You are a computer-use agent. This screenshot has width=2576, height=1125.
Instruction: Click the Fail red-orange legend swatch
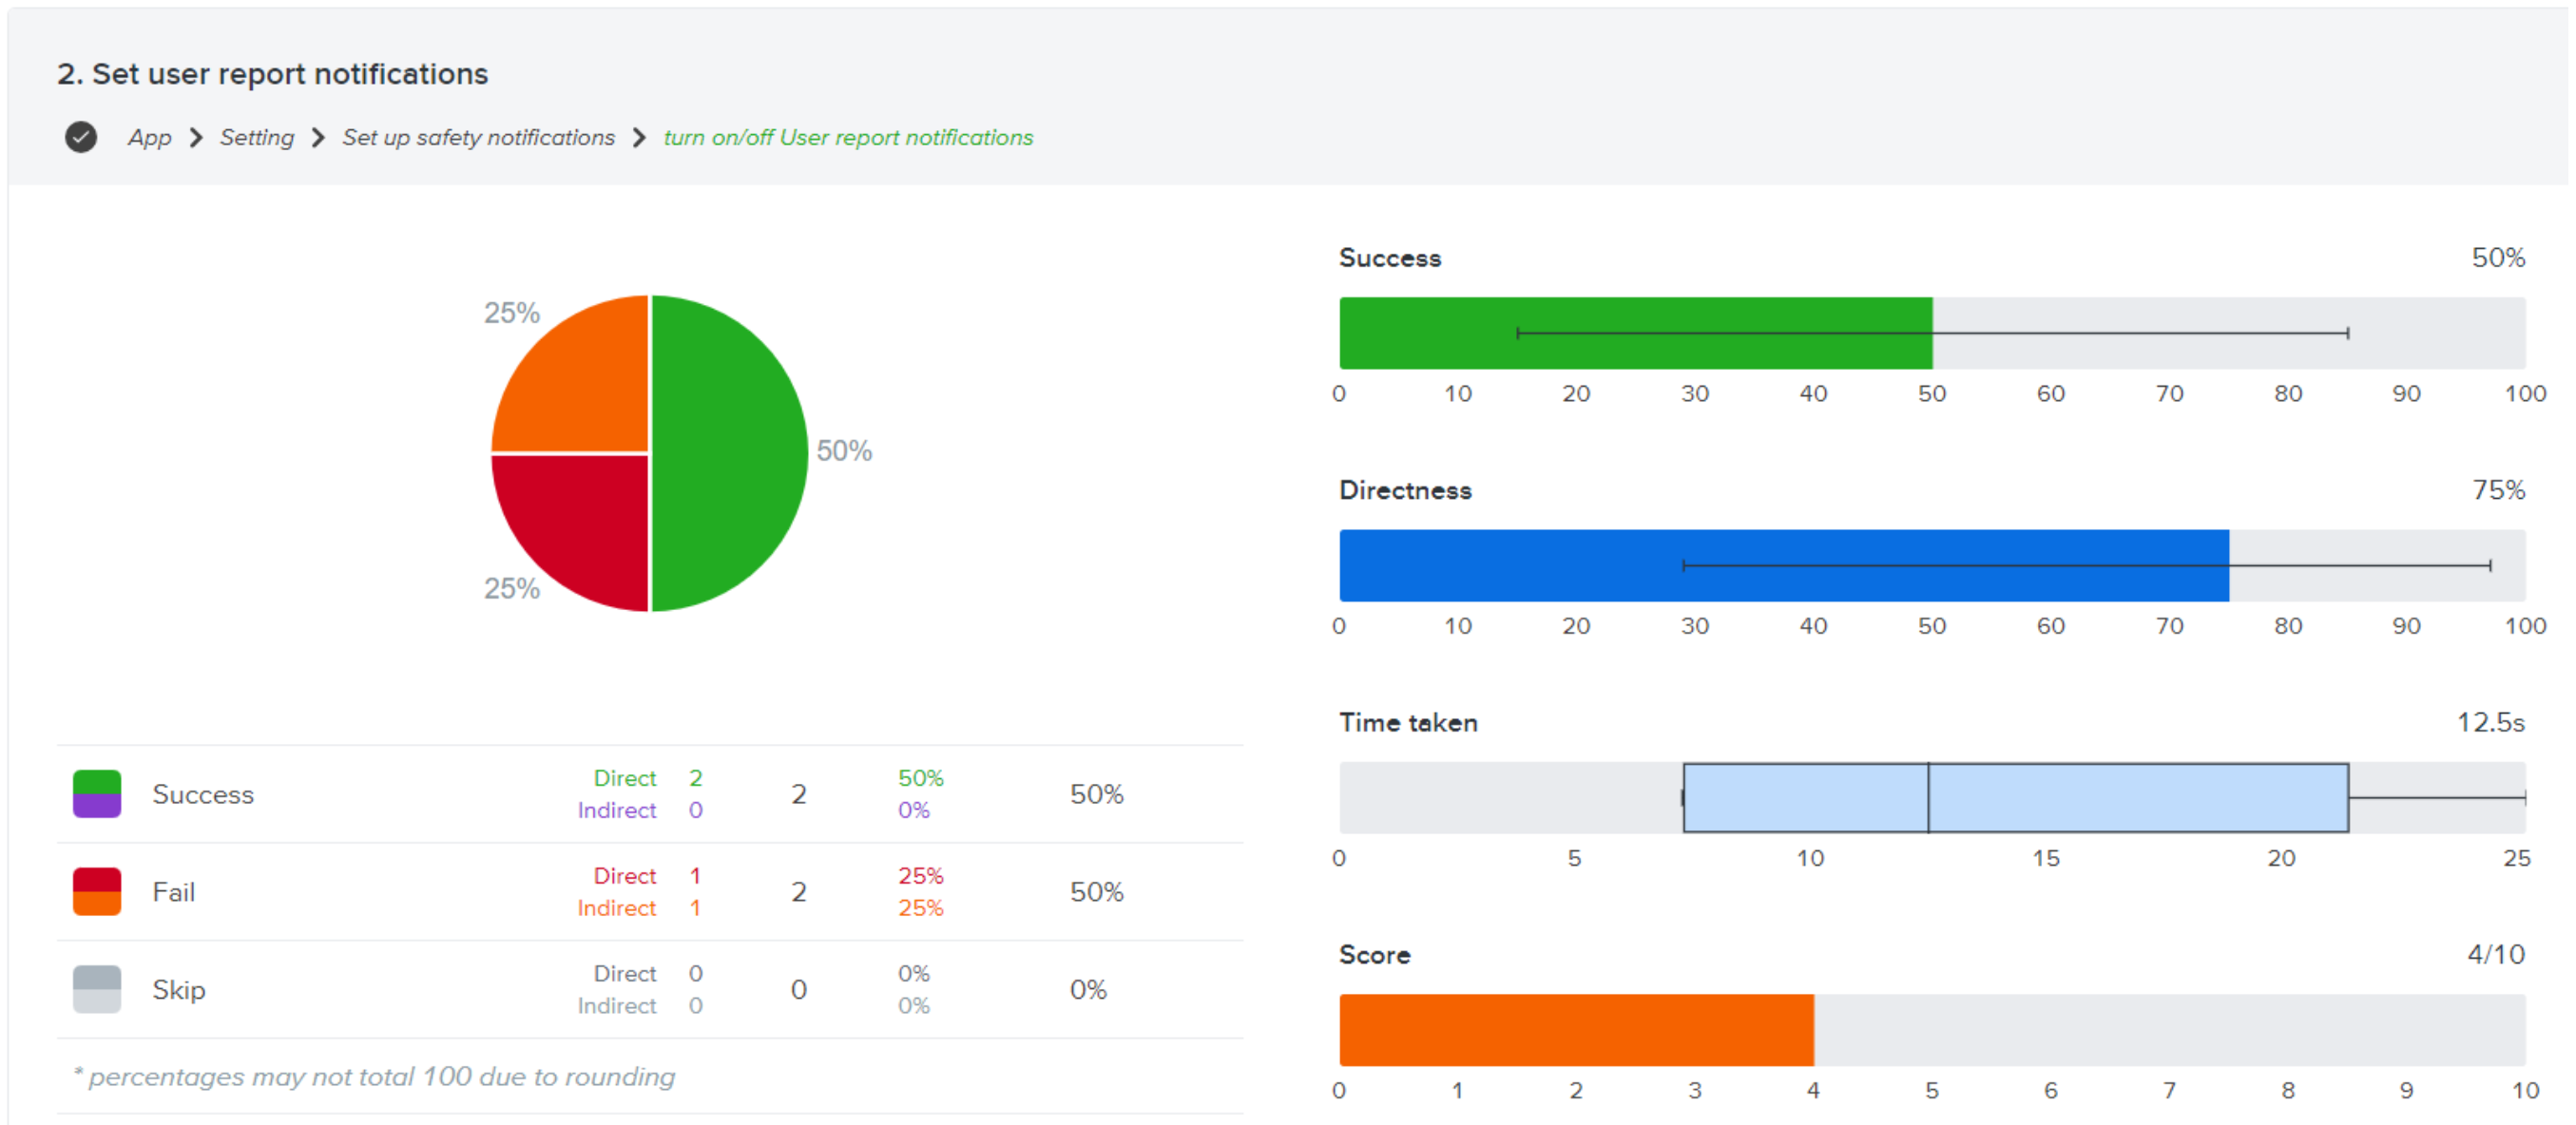[97, 891]
